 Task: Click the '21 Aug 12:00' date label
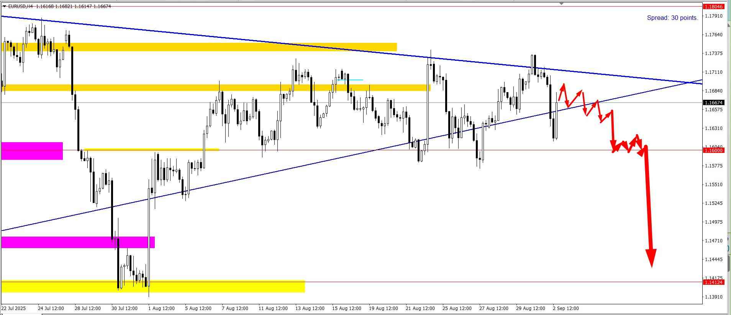tap(420, 309)
